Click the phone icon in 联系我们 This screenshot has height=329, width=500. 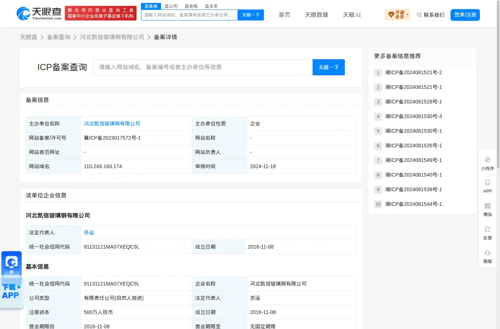(x=419, y=15)
